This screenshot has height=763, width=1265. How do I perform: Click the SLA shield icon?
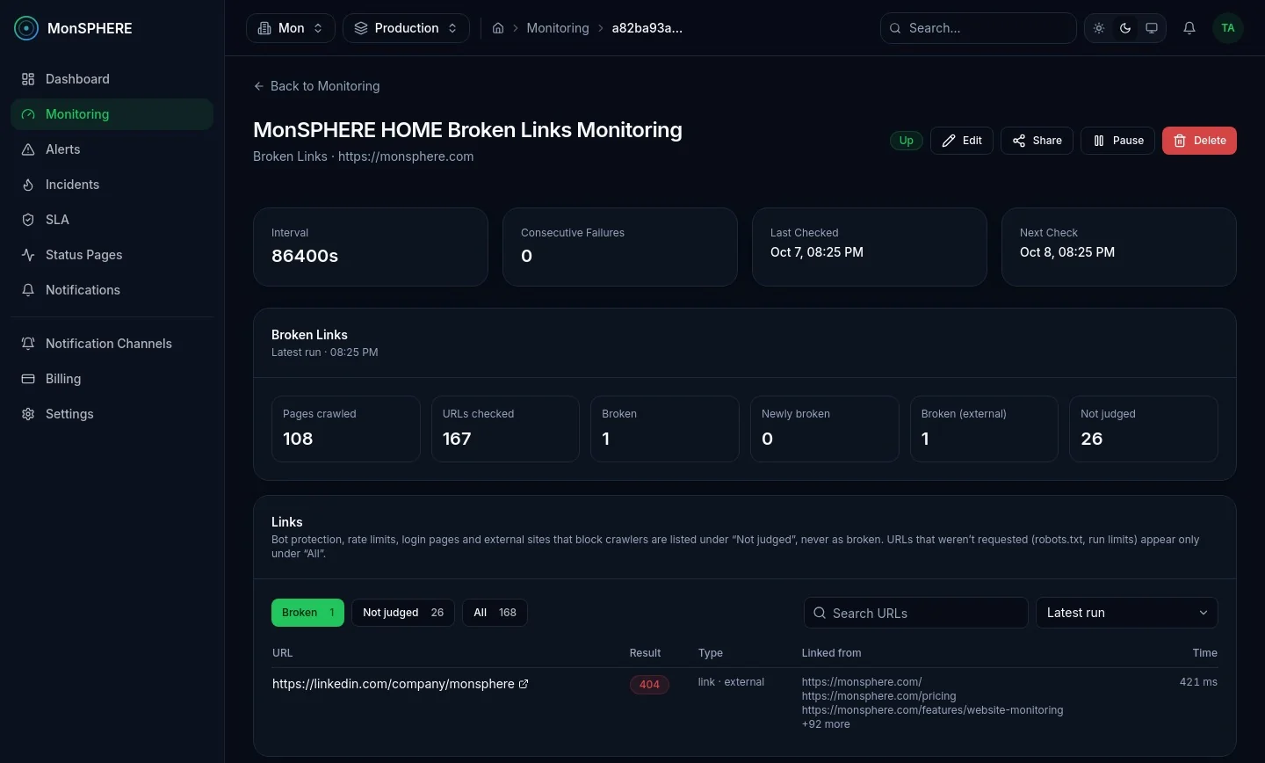(28, 220)
